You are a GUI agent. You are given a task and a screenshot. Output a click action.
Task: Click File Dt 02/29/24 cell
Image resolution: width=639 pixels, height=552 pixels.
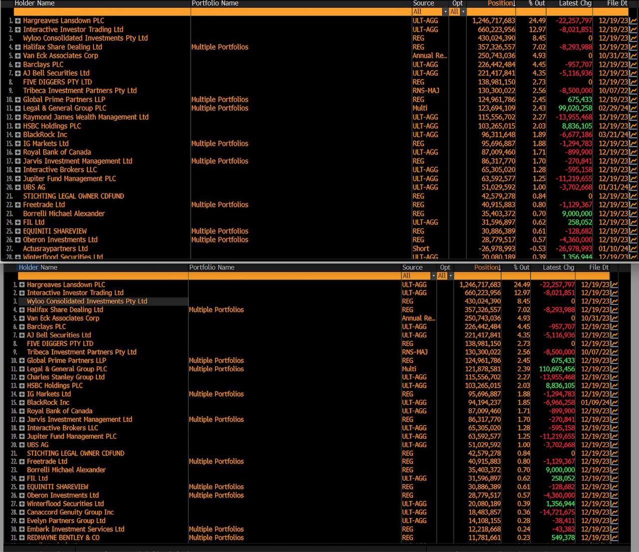coord(613,108)
